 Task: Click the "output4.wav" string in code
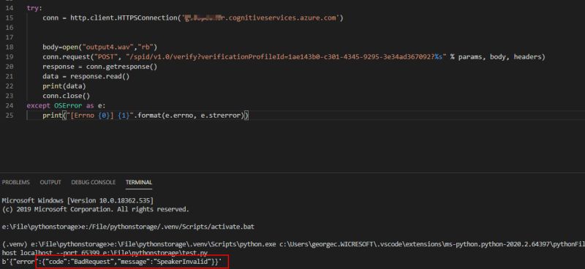tap(107, 47)
